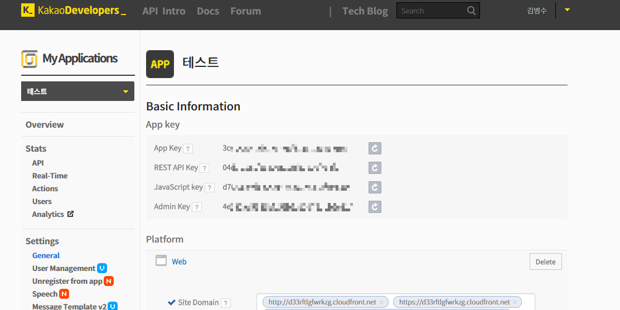Open API stats in the sidebar
This screenshot has height=310, width=620.
pos(38,163)
